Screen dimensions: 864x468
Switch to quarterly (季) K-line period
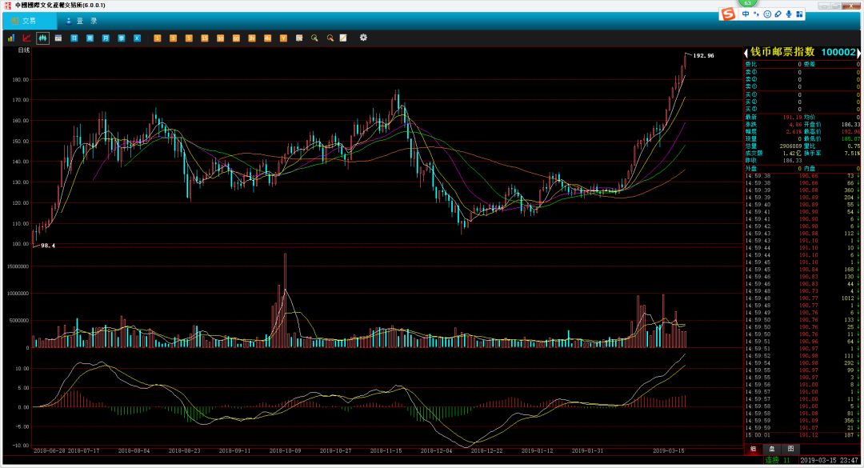coord(122,38)
